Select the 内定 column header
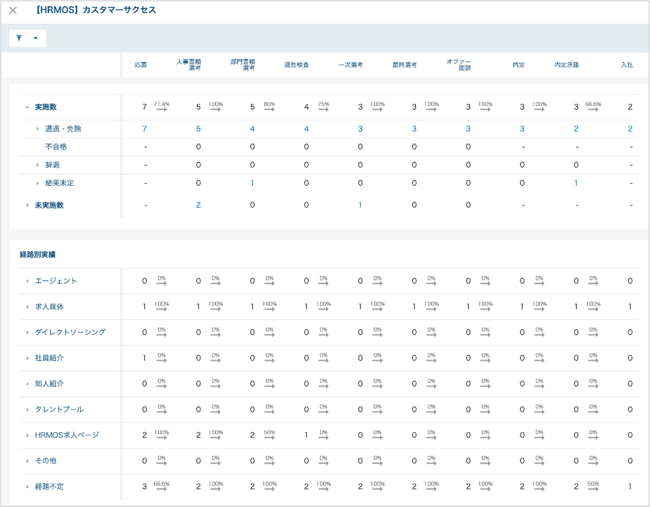 (519, 65)
